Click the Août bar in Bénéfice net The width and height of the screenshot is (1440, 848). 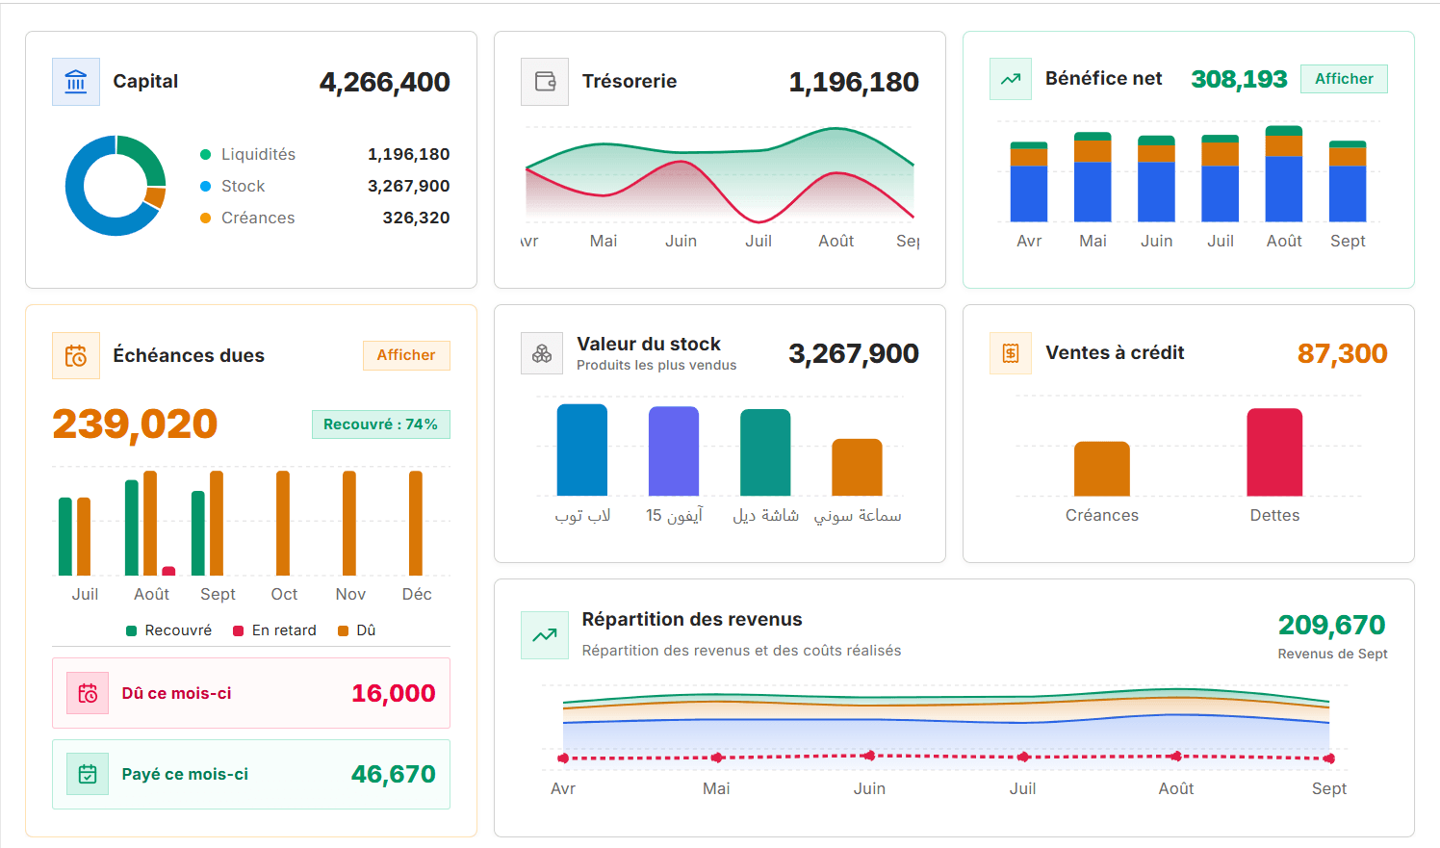(1284, 174)
